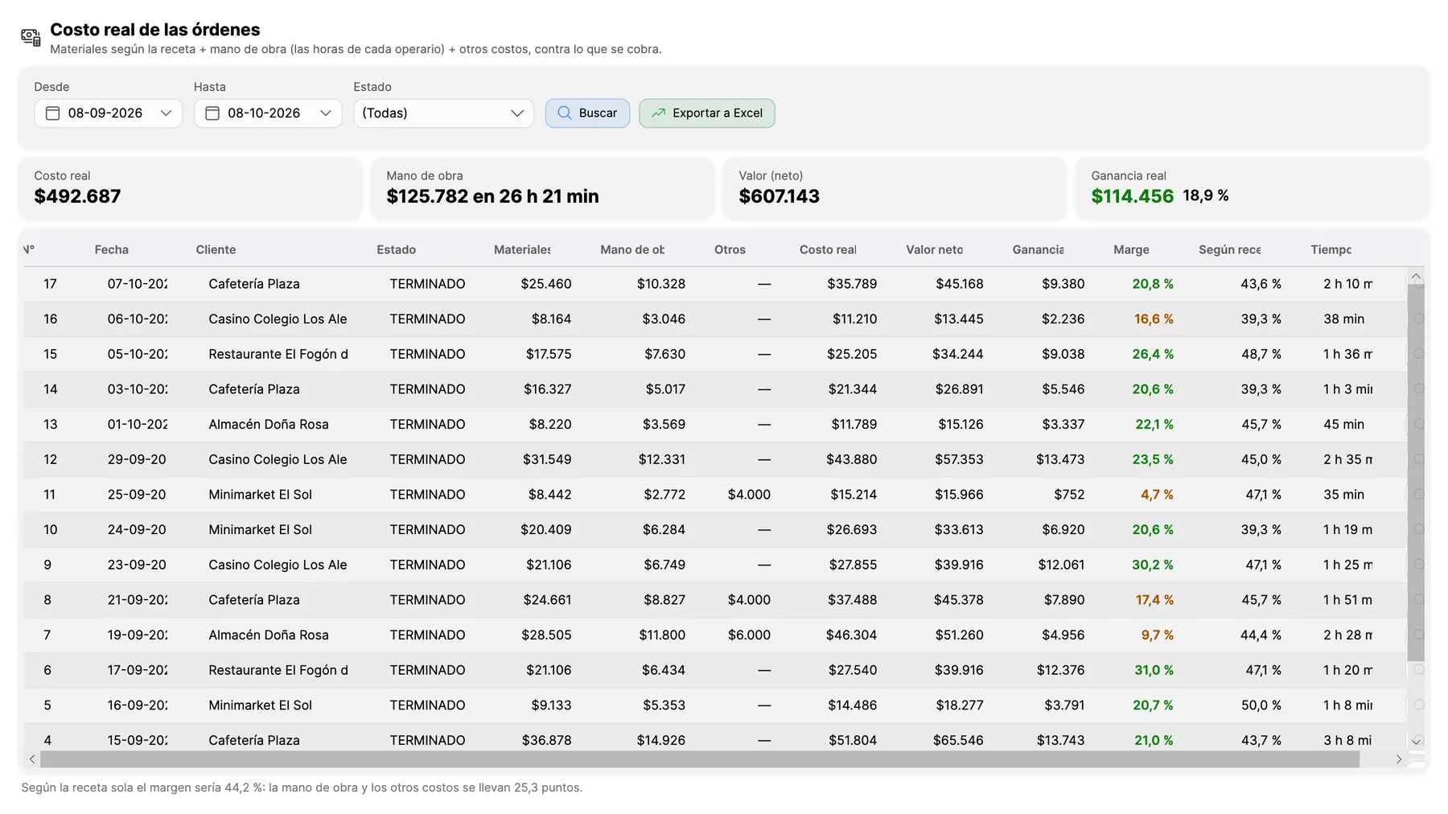This screenshot has height=814, width=1448.
Task: Click the Mano de obra $125.782 summary
Action: 492,196
